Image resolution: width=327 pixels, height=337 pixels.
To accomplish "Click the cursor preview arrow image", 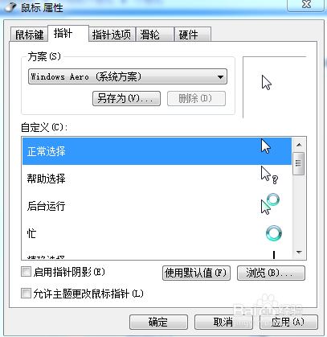I will tap(267, 83).
